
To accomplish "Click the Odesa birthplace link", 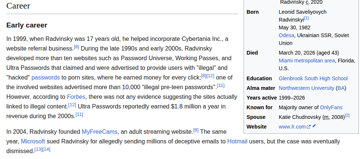I will pyautogui.click(x=286, y=35).
